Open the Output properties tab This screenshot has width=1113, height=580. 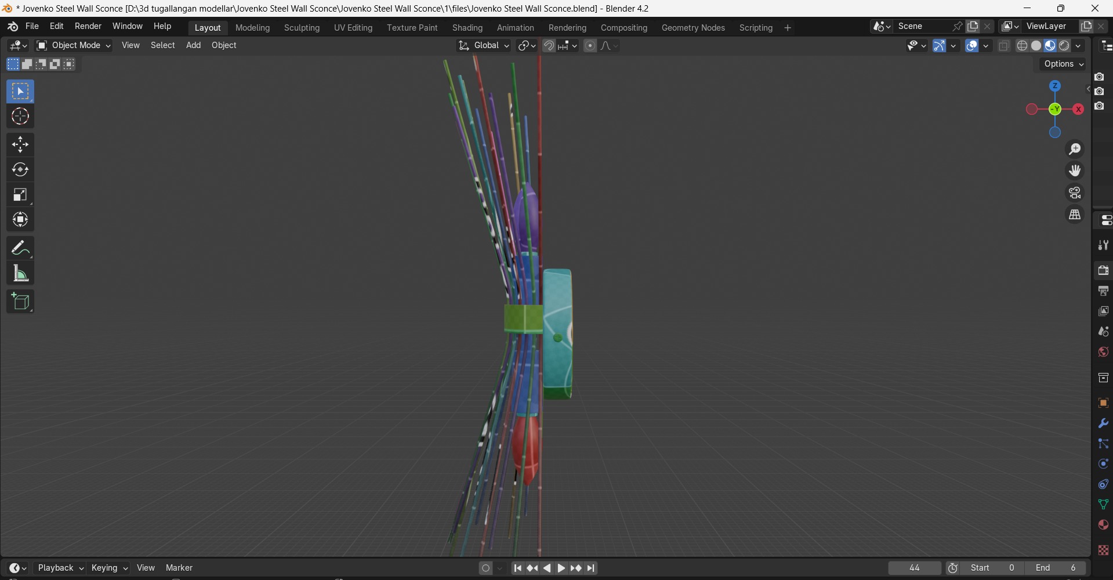(x=1103, y=291)
